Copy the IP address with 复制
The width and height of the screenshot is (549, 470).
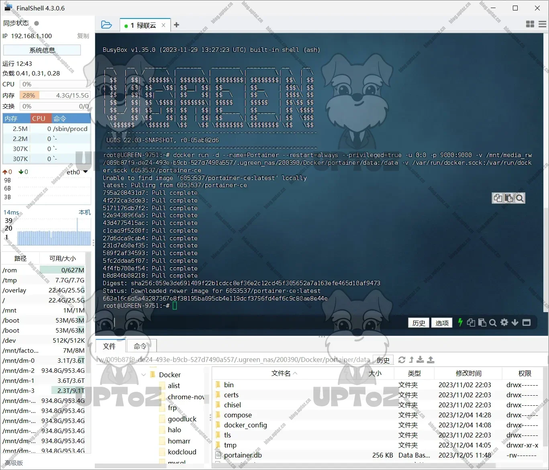83,36
